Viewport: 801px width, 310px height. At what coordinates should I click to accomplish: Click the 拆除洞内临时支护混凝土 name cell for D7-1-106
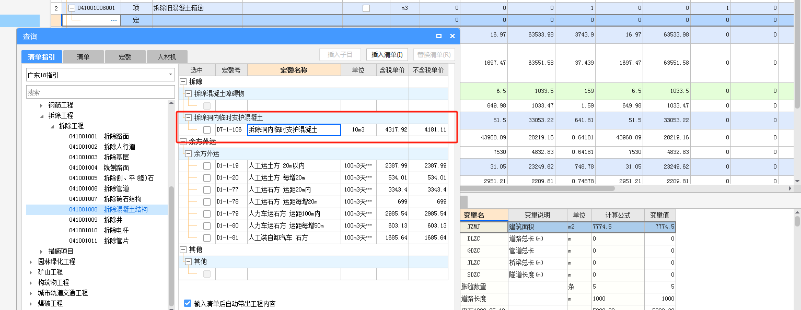point(294,130)
